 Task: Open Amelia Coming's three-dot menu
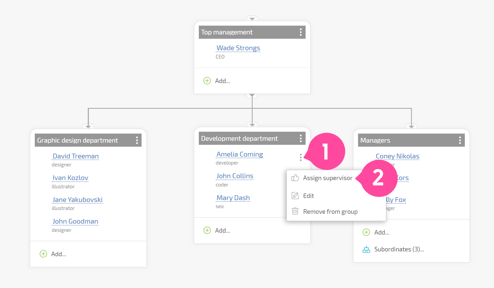(301, 157)
